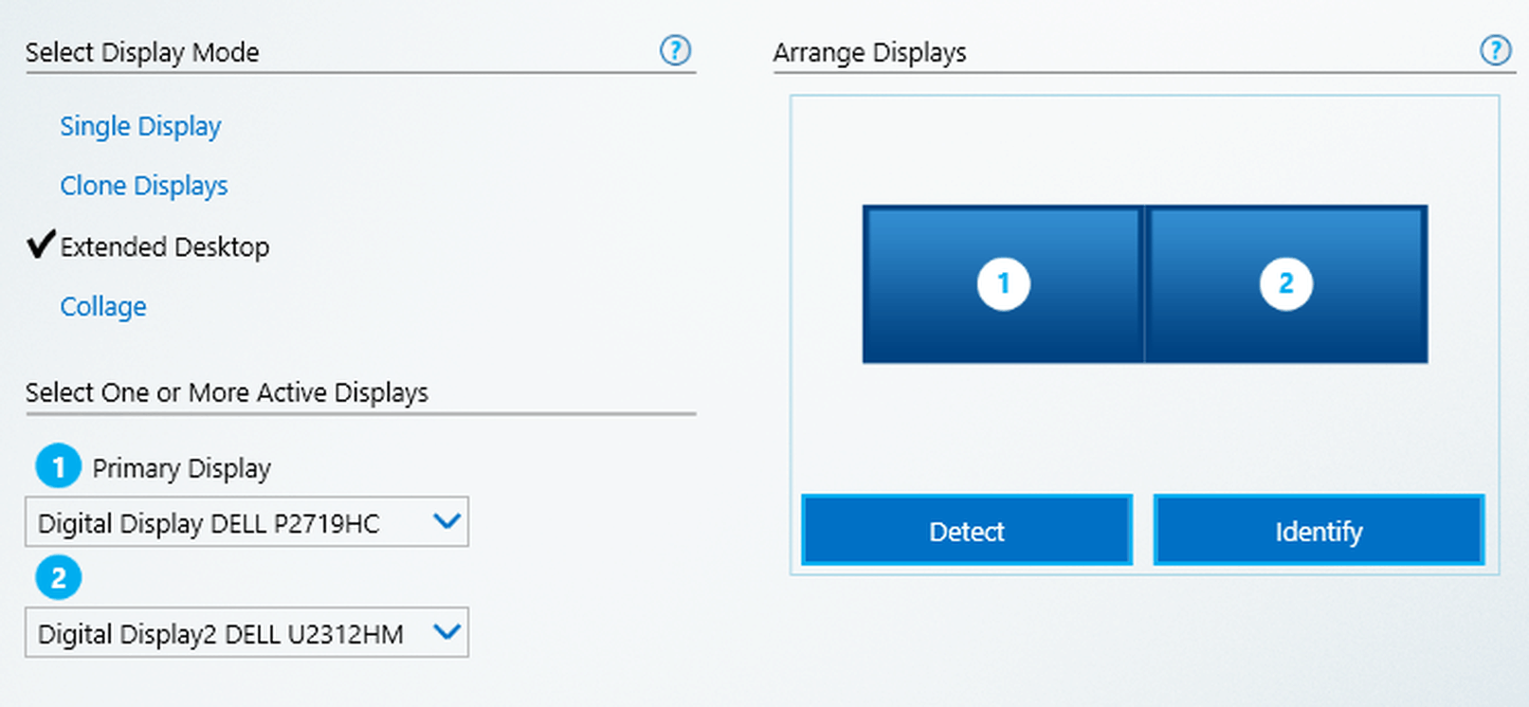Select Collage display mode

pos(103,307)
